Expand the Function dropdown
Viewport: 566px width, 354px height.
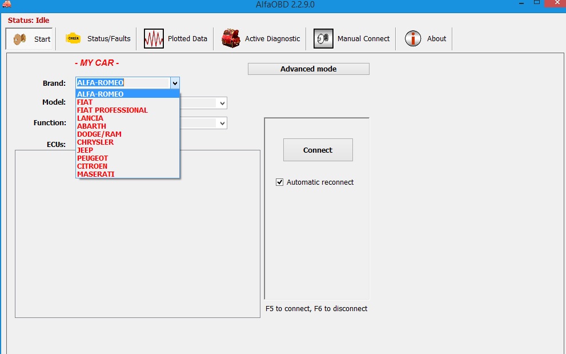pos(222,123)
